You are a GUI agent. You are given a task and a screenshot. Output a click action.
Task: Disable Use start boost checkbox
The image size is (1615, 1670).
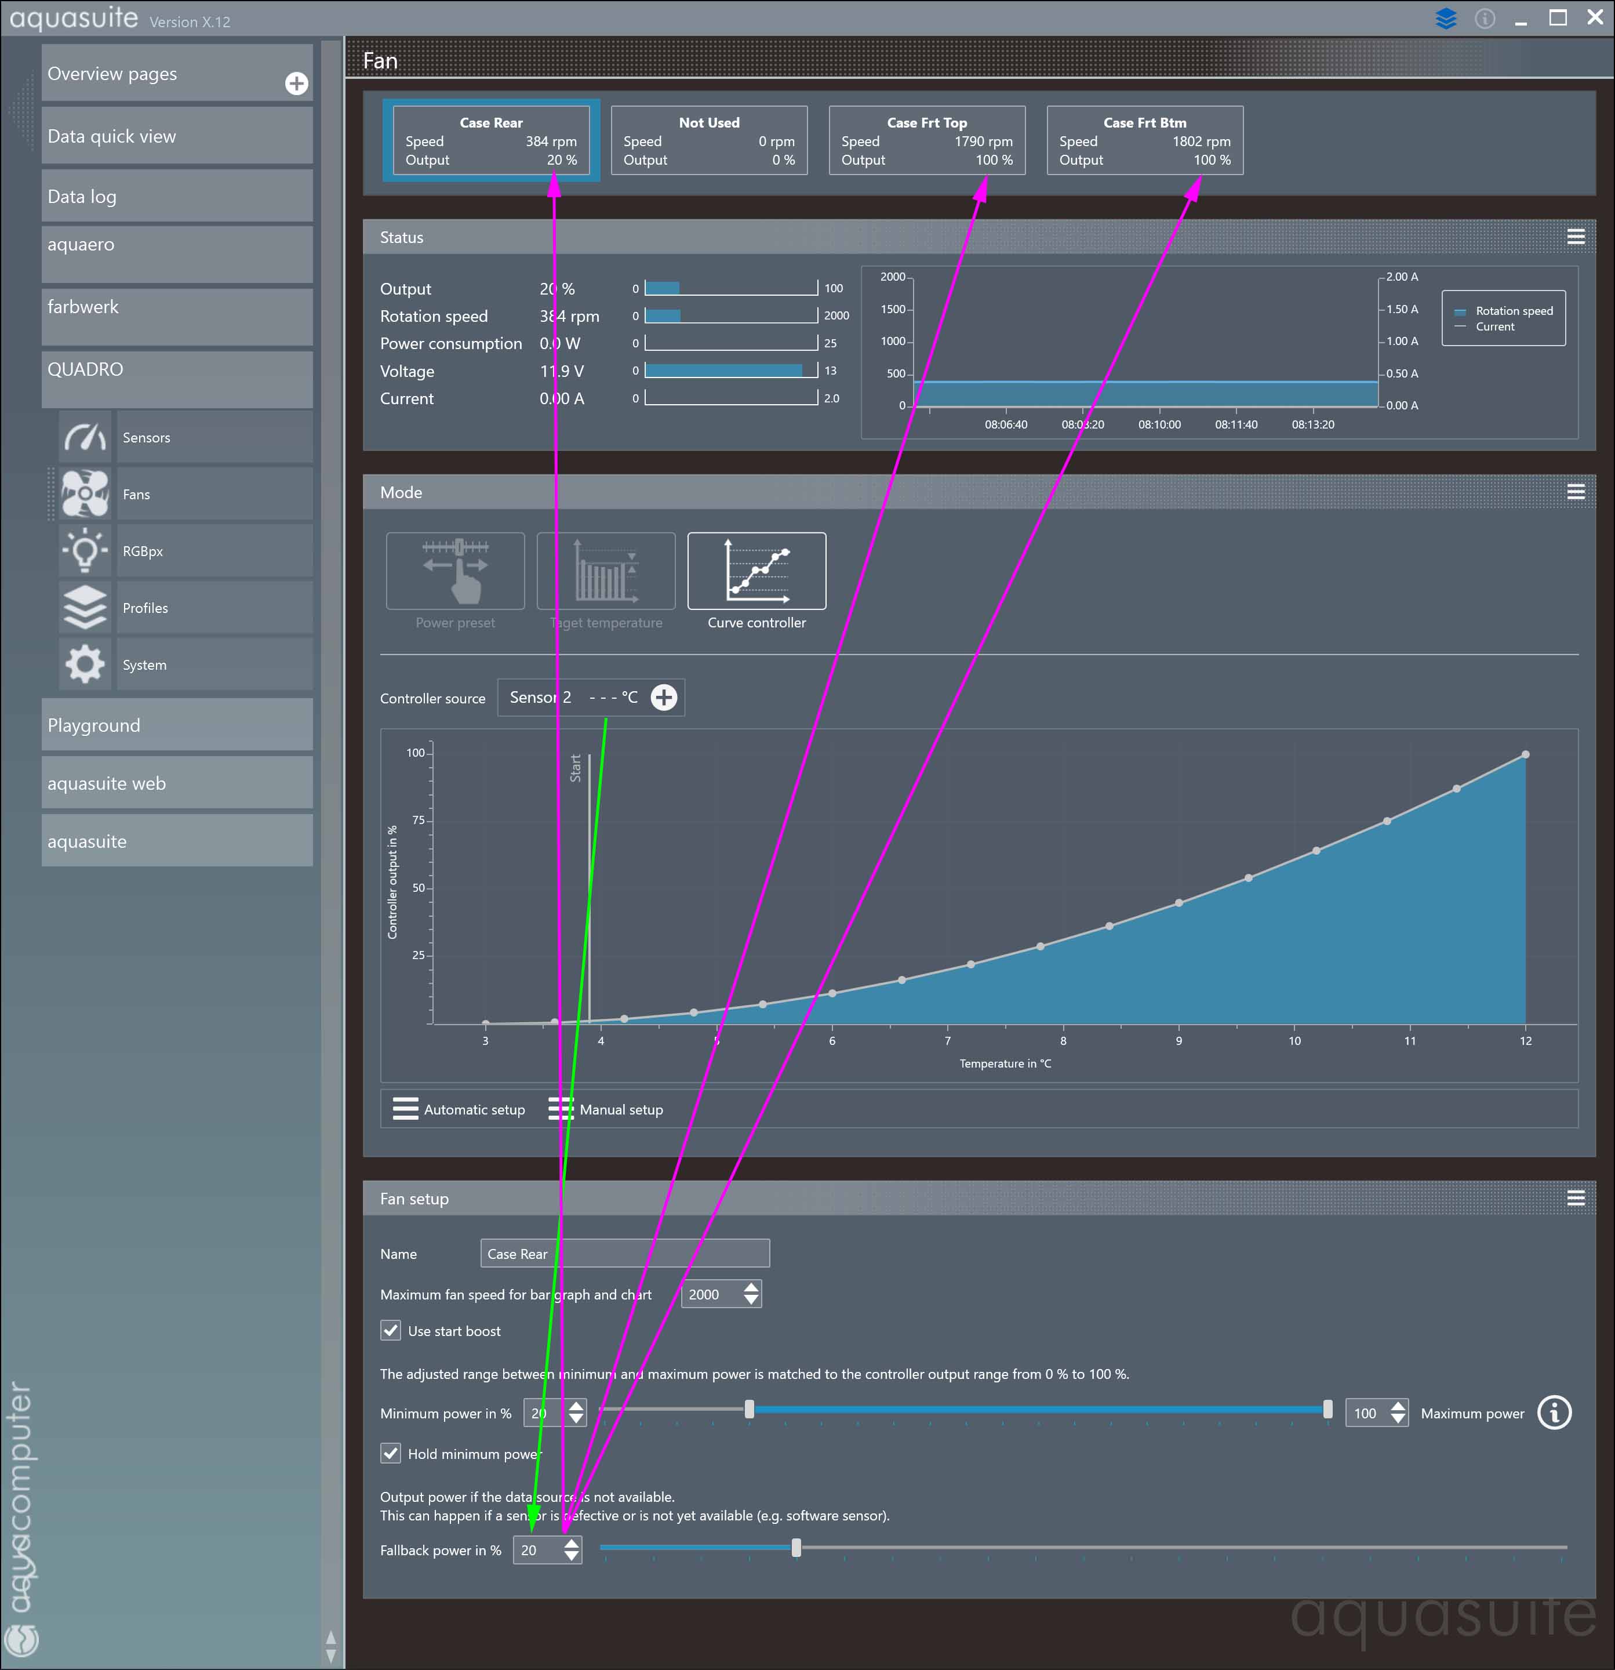(x=391, y=1330)
